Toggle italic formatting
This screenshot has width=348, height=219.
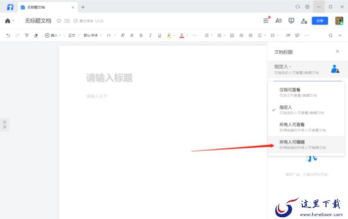pos(150,35)
